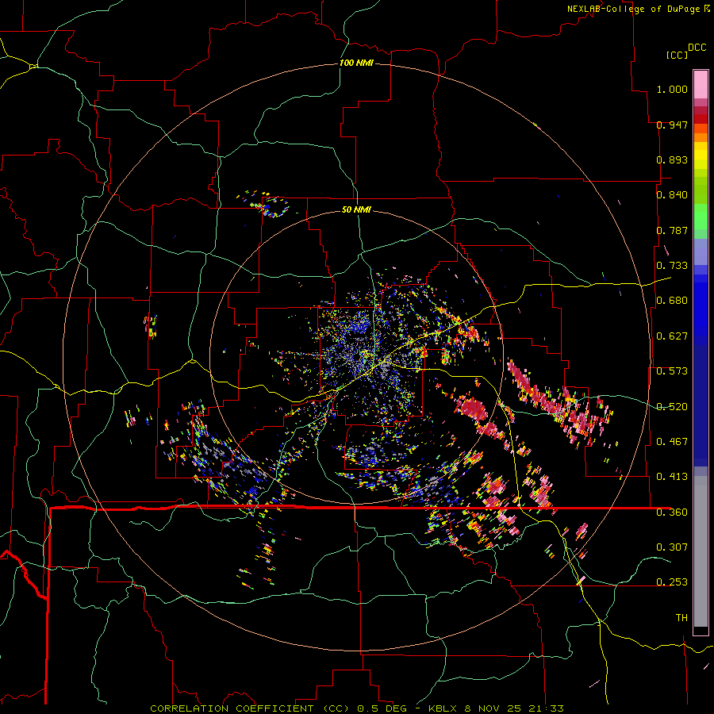Click the 0.467 legend value
The height and width of the screenshot is (714, 714).
coord(672,442)
